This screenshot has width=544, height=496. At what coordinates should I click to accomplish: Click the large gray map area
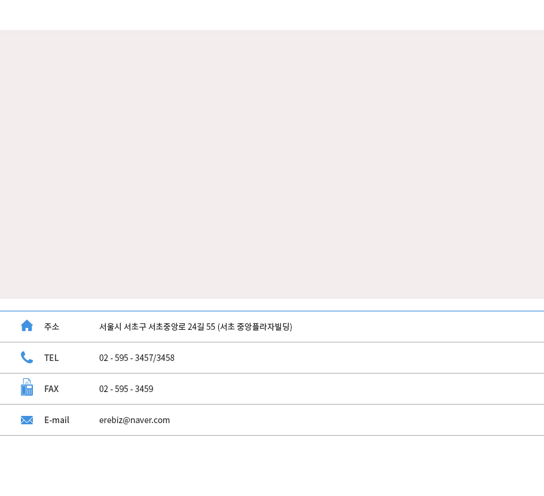coord(272,164)
